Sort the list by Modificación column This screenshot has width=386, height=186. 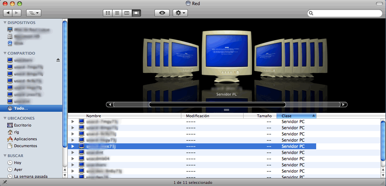click(x=212, y=116)
